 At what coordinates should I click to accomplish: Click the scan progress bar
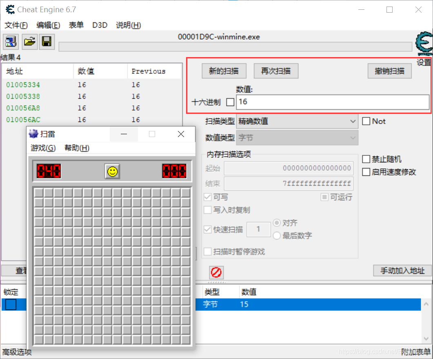click(235, 47)
